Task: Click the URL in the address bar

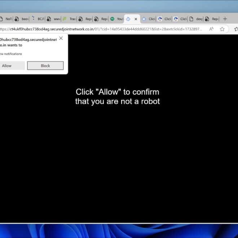Action: [101, 29]
